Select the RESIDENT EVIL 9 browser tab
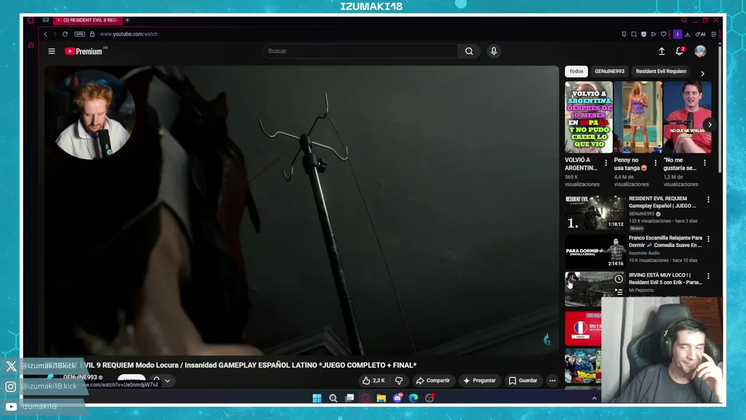Image resolution: width=746 pixels, height=420 pixels. click(x=87, y=20)
